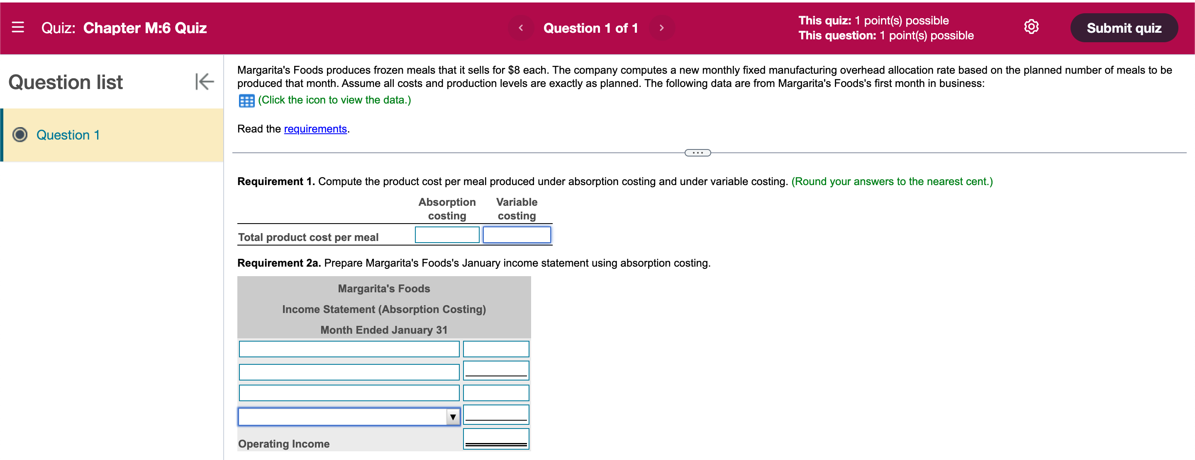Select Question 1 in the question list
Viewport: 1195px width, 460px height.
tap(68, 135)
